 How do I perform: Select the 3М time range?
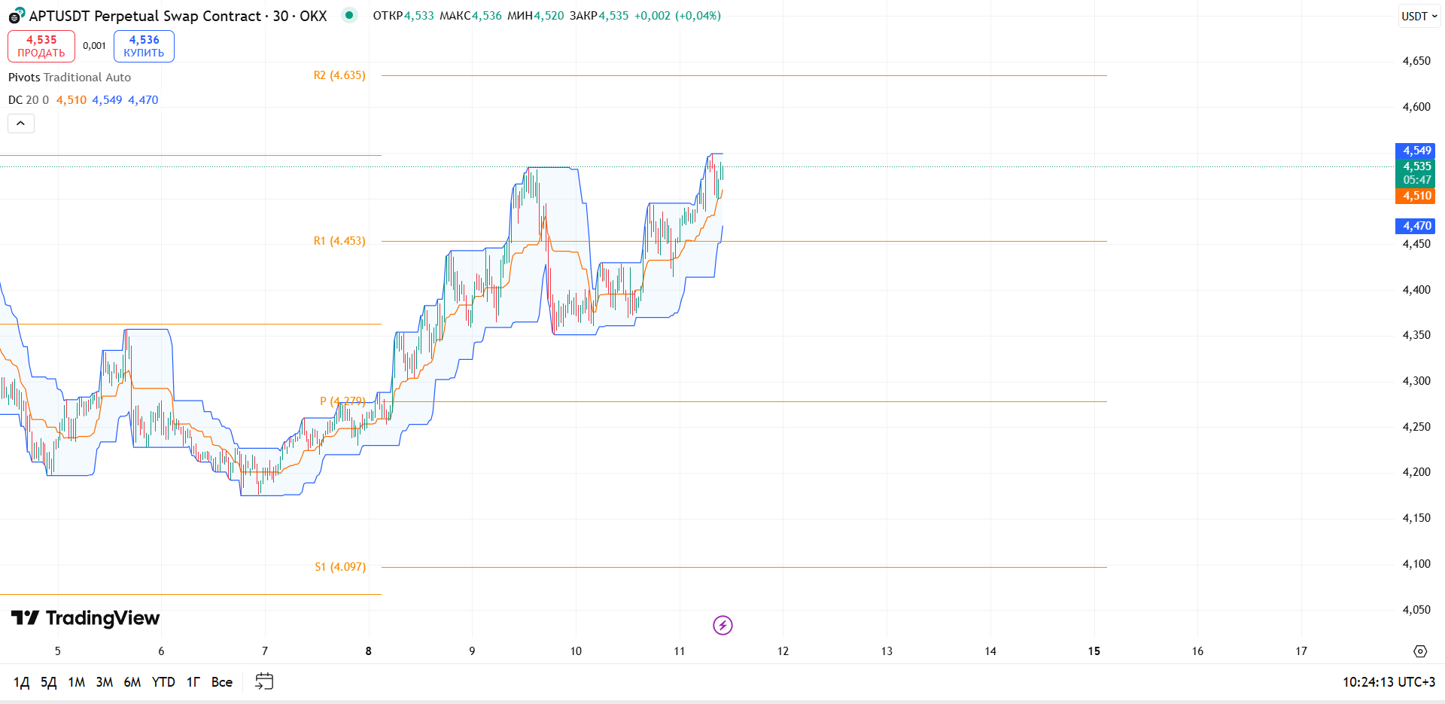[105, 682]
